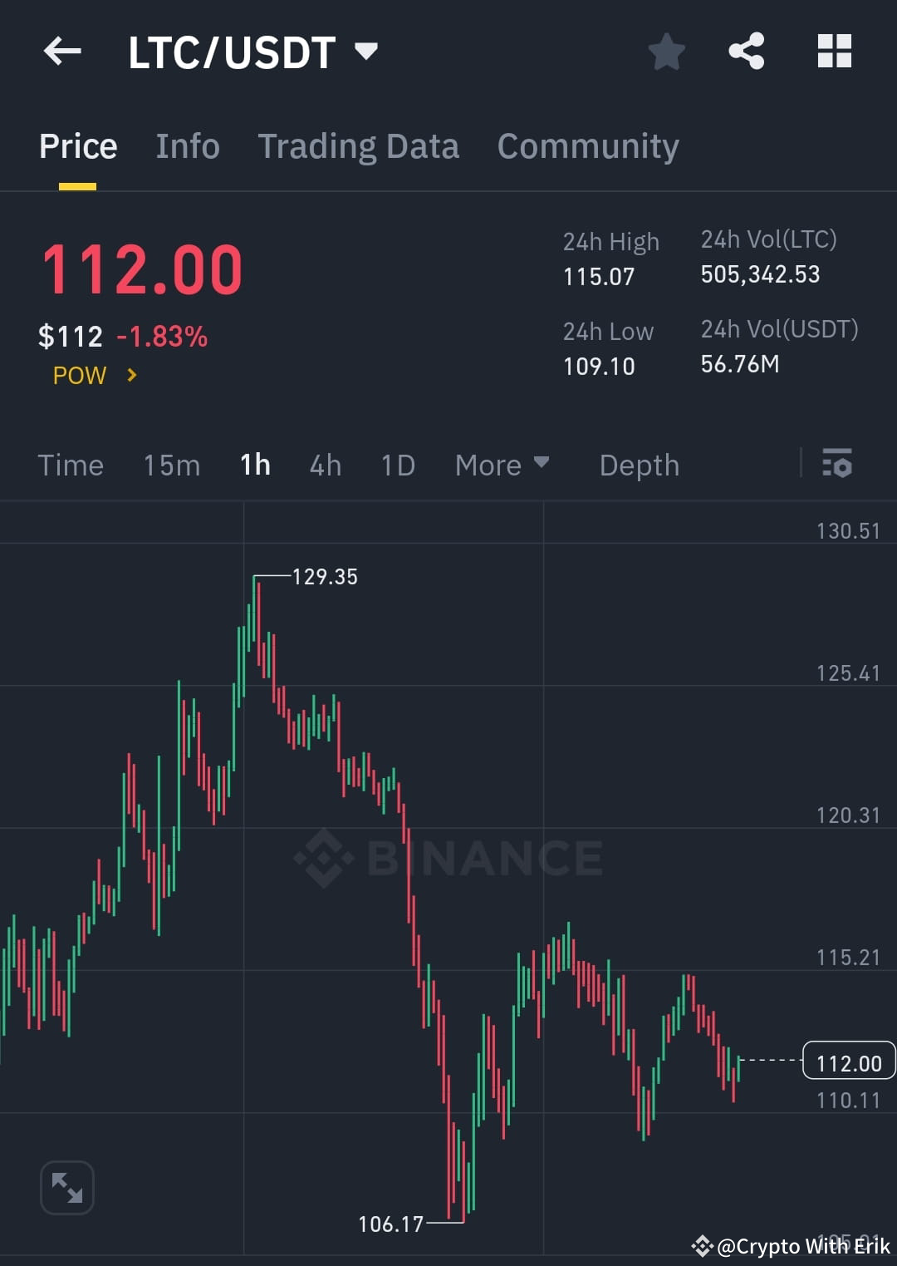
Task: Add LTC/USDT to favorites with star icon
Action: pyautogui.click(x=667, y=52)
